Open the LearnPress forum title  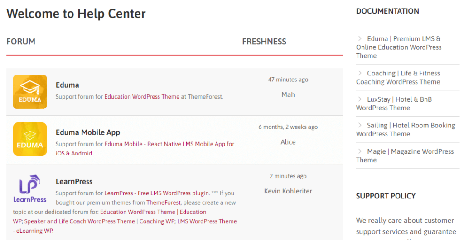click(74, 182)
